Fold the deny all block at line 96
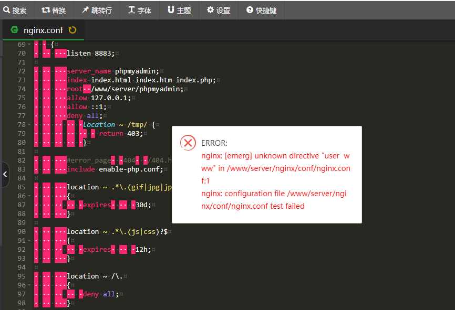Viewport: 455px width, 310px height. pyautogui.click(x=29, y=285)
